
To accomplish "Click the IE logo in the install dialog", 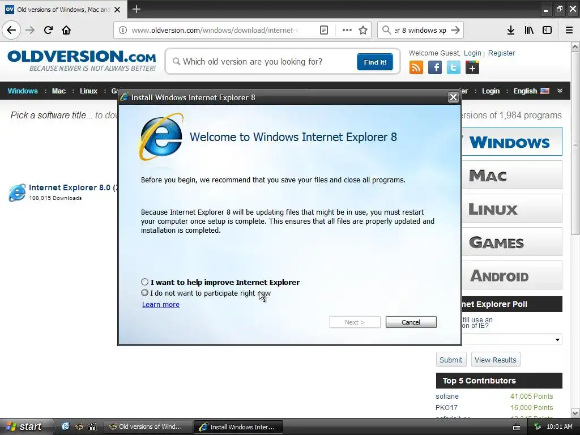I will [161, 137].
